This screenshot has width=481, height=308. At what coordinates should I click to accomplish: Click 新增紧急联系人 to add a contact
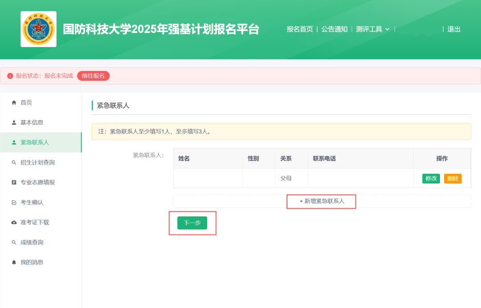pyautogui.click(x=322, y=201)
